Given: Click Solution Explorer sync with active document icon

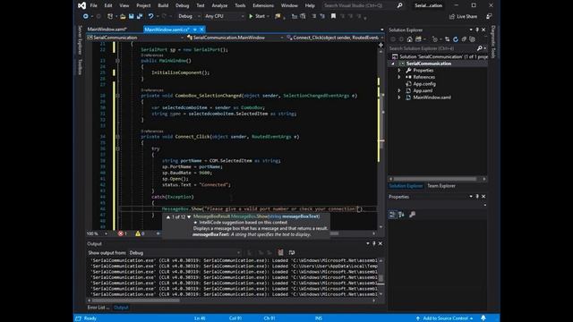Looking at the screenshot, I should 447,39.
